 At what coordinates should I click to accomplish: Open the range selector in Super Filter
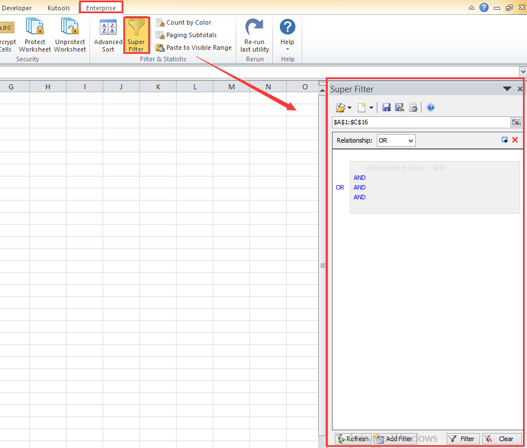(x=516, y=122)
